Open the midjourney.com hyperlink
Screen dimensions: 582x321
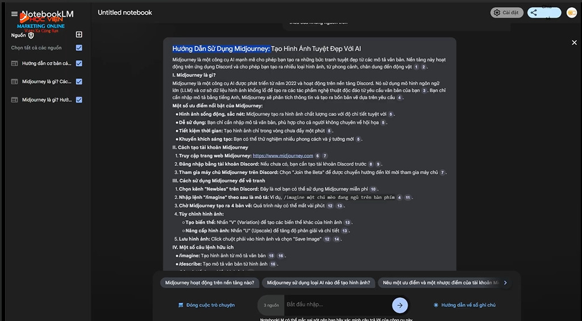click(x=283, y=156)
